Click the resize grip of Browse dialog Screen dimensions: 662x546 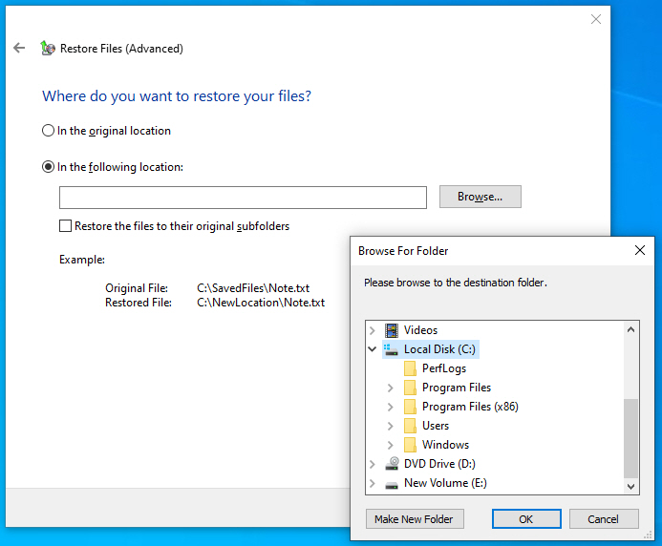point(648,535)
